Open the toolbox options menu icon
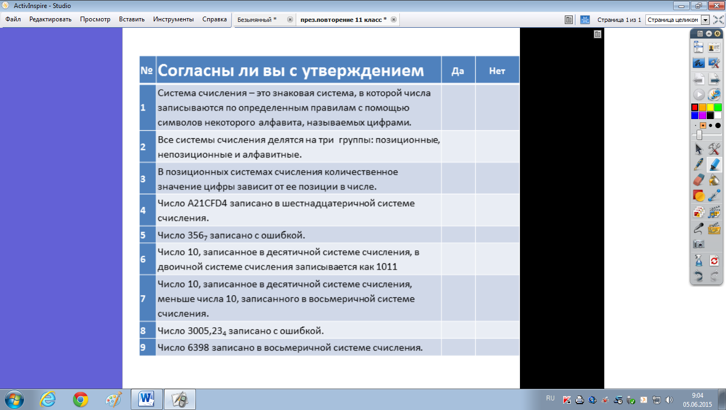The image size is (726, 410). (x=700, y=33)
